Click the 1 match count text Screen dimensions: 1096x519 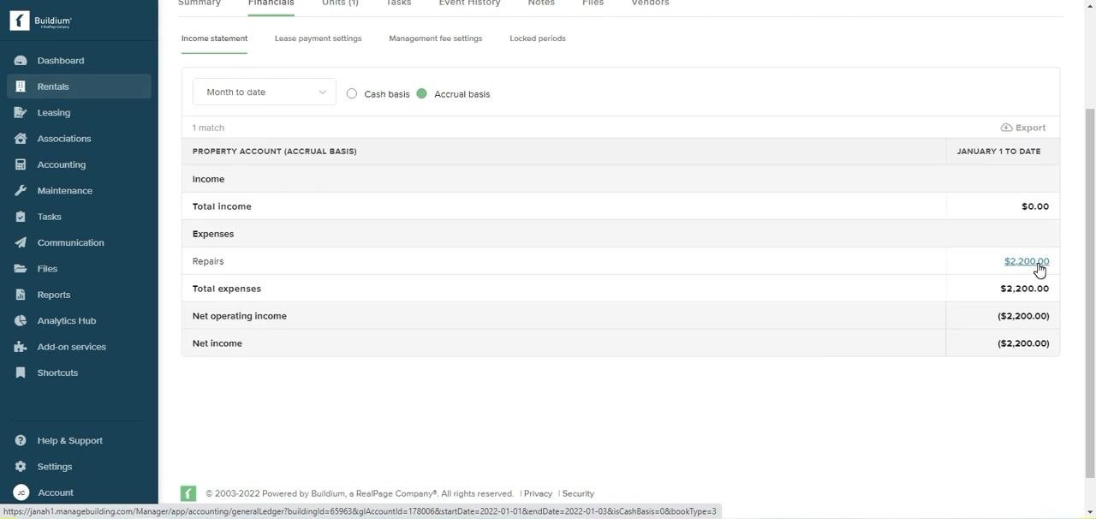tap(208, 128)
